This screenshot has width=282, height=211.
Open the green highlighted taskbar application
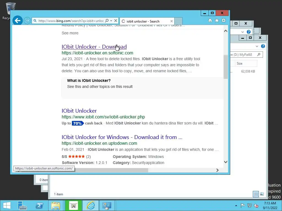click(73, 206)
